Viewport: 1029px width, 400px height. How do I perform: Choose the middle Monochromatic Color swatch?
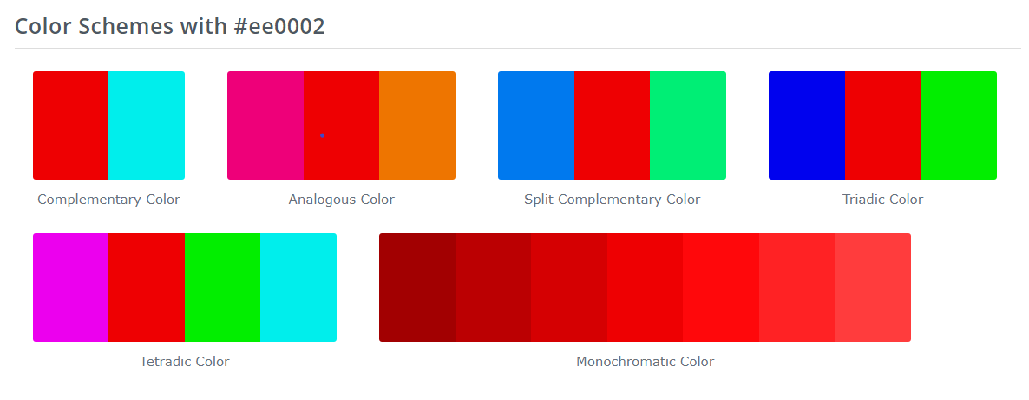point(646,288)
